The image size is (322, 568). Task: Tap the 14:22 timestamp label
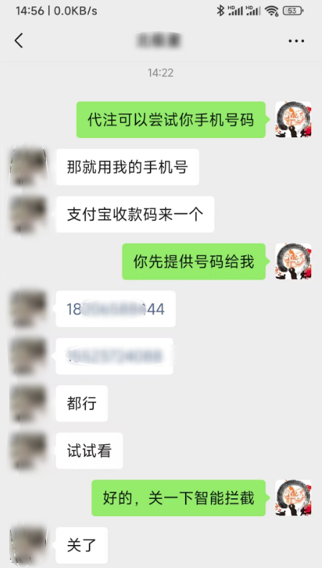coord(161,73)
